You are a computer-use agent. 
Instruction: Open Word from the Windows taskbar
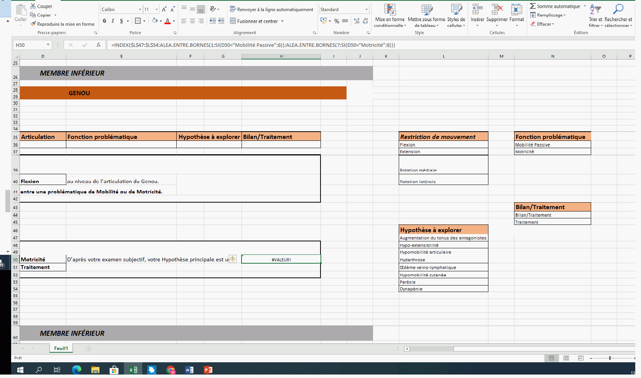point(189,370)
